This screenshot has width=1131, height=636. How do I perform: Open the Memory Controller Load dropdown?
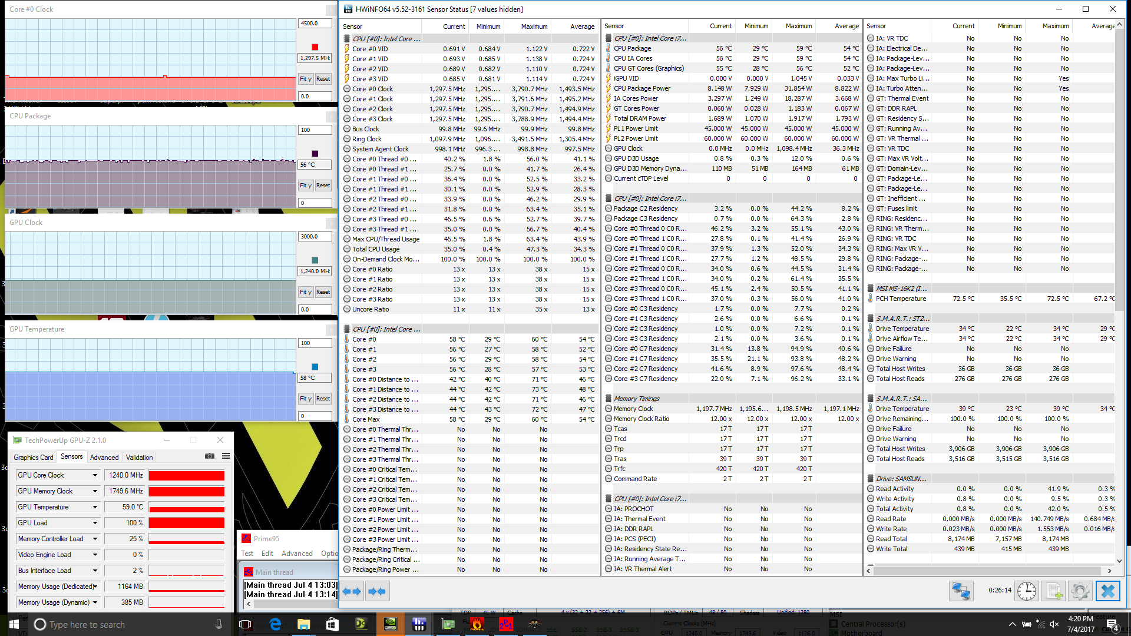tap(94, 539)
